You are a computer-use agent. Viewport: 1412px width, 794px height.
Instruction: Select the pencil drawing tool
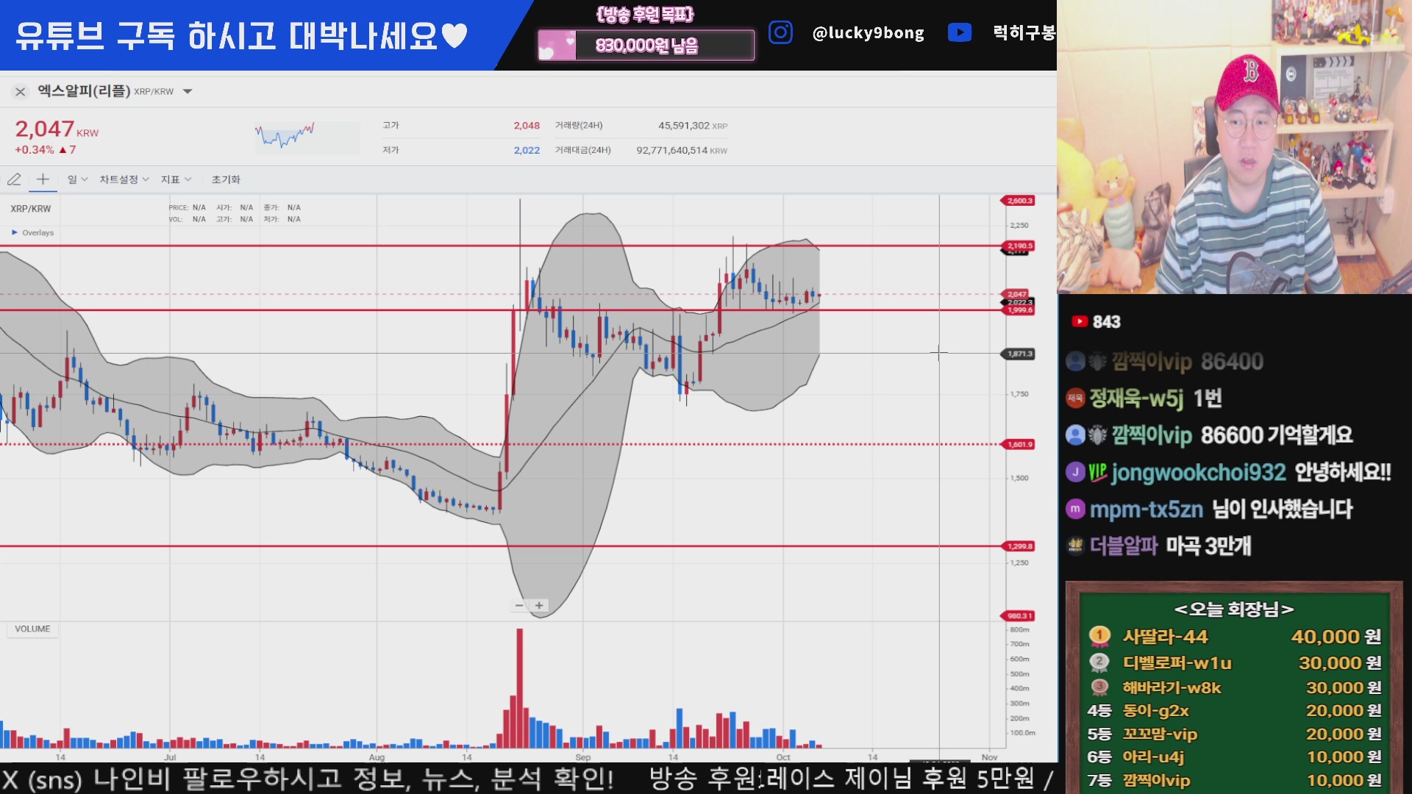click(x=14, y=179)
